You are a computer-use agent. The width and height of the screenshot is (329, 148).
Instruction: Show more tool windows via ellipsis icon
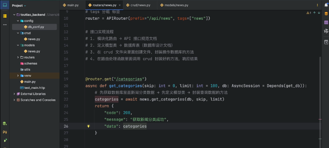click(5, 25)
